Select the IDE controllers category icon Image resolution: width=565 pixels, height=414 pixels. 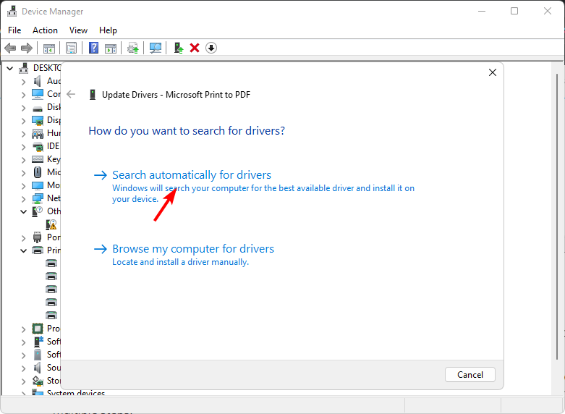(38, 146)
